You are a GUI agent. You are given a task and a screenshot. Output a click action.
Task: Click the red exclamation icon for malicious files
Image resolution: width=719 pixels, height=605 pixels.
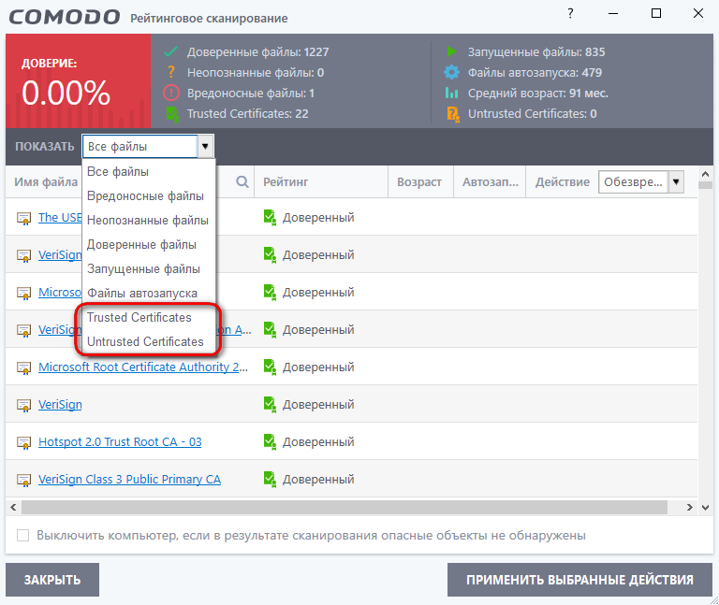tap(171, 93)
